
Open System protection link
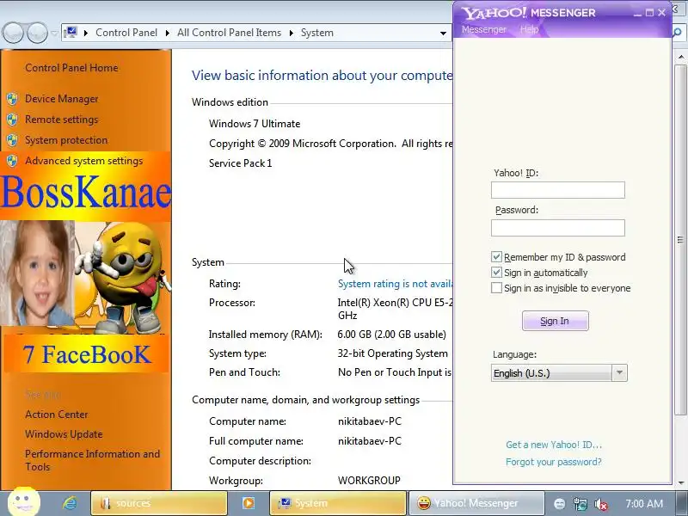click(66, 140)
